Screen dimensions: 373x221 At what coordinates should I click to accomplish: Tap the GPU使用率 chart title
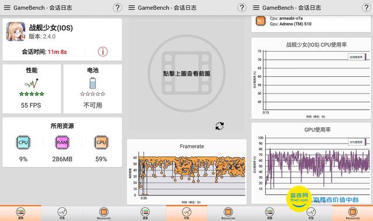tap(318, 130)
